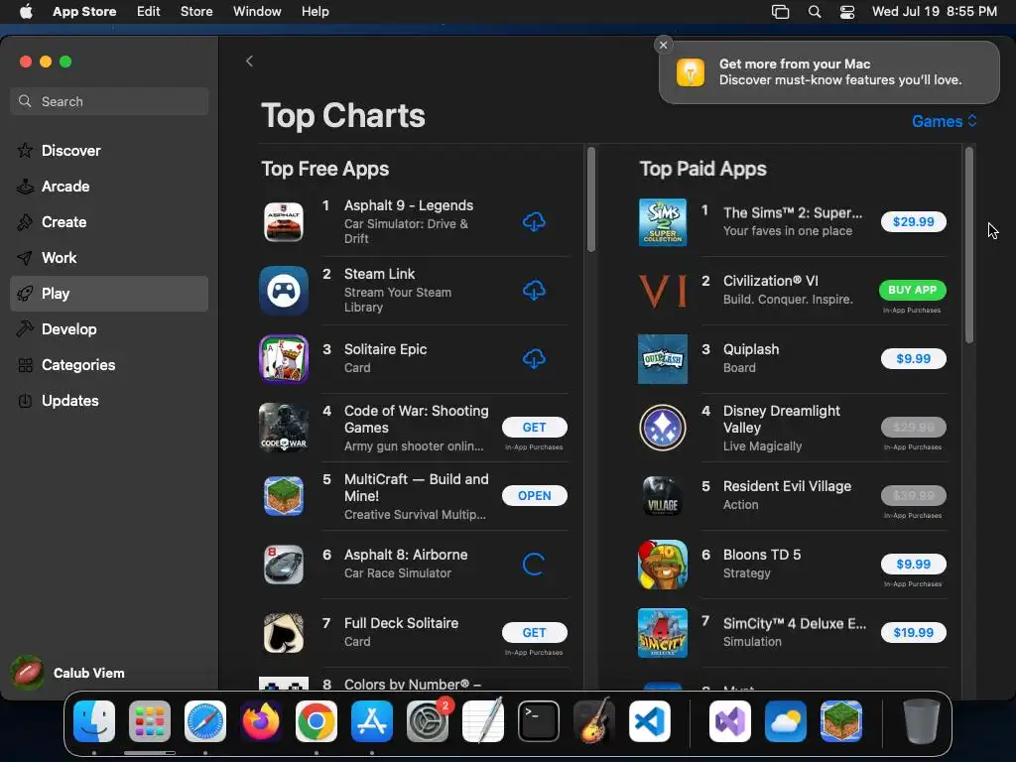Open the Get more from your Mac tip

click(x=829, y=71)
